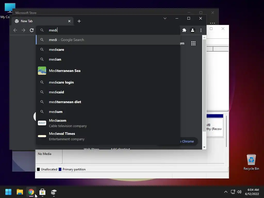Click the Chrome taskbar icon
The image size is (264, 198).
coord(31,192)
